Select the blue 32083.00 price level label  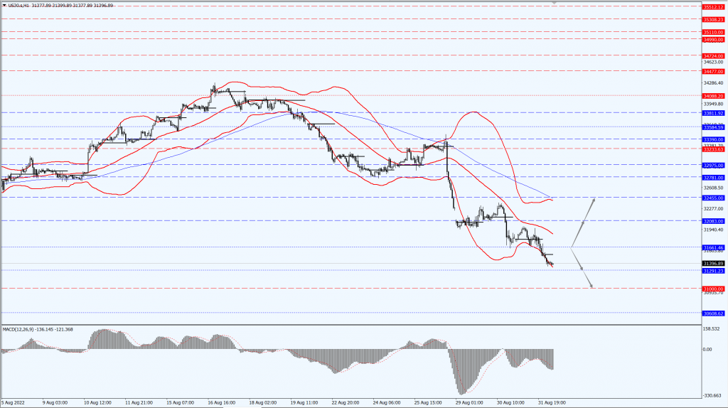(x=713, y=221)
